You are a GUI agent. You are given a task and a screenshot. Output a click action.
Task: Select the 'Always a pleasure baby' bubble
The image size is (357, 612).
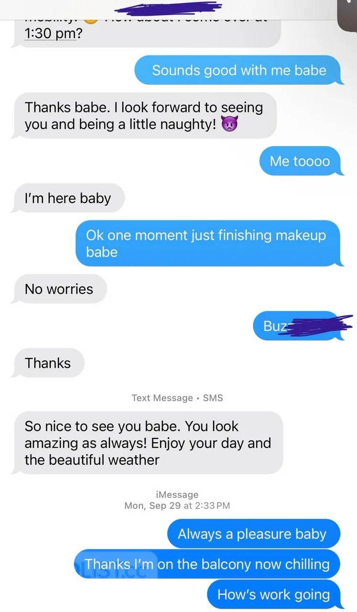tap(253, 534)
